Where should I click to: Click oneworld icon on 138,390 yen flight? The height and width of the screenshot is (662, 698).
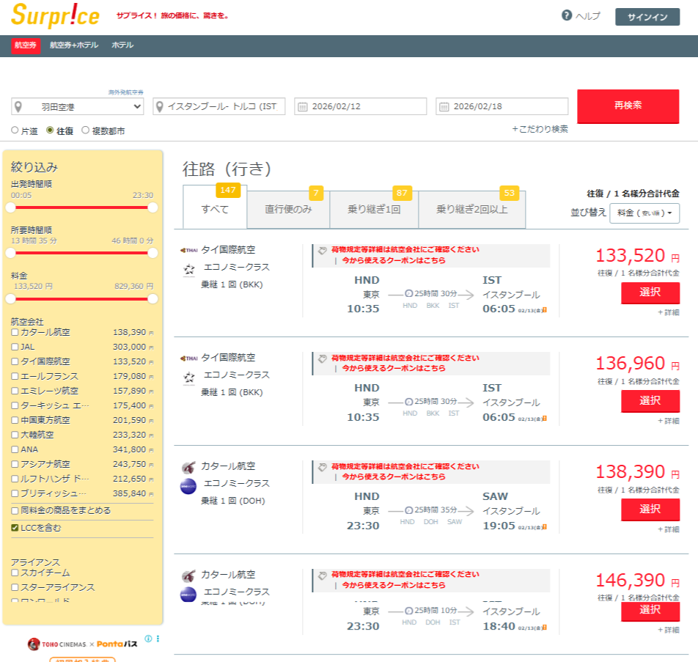188,486
